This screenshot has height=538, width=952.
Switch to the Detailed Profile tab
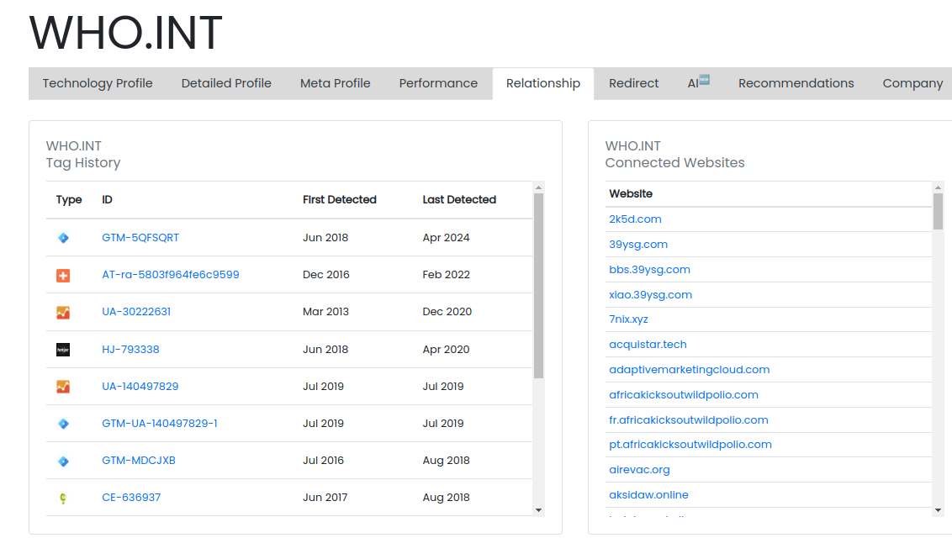click(226, 83)
